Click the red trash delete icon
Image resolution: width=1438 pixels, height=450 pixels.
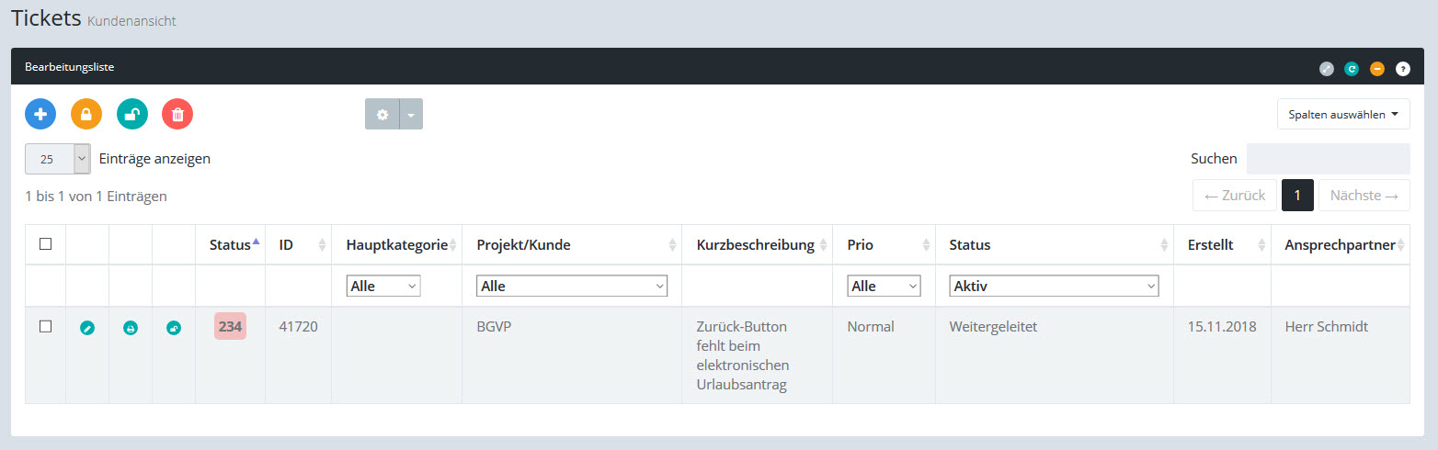point(177,114)
